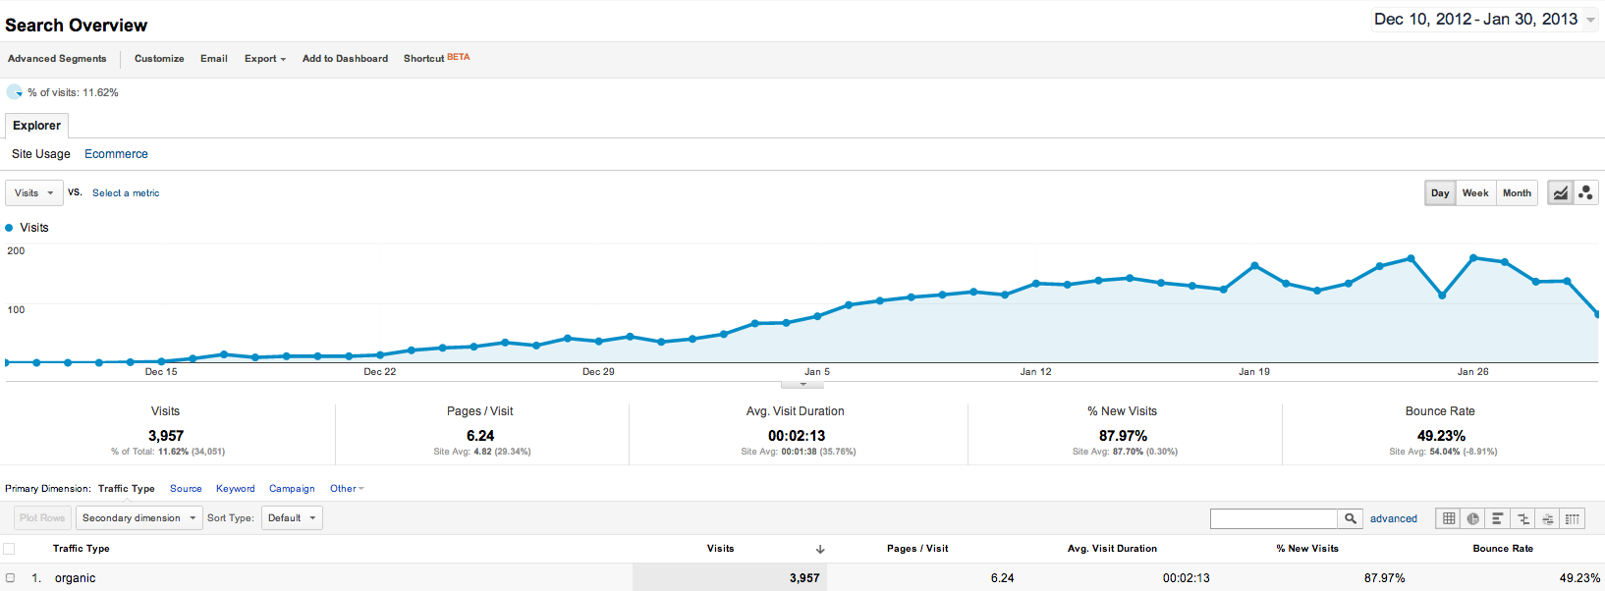The height and width of the screenshot is (591, 1605).
Task: Select the percentage pie chart view
Action: coord(1472,518)
